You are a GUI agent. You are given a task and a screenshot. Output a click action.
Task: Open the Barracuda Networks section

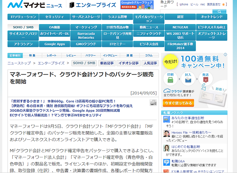coord(86,36)
